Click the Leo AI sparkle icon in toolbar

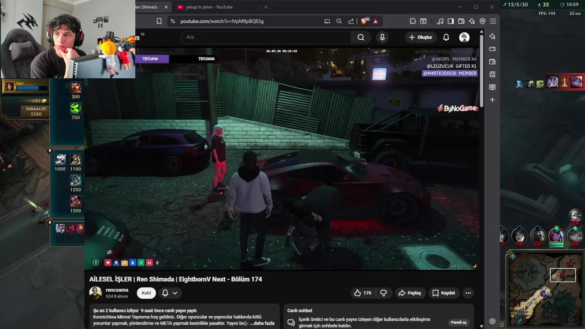(472, 21)
